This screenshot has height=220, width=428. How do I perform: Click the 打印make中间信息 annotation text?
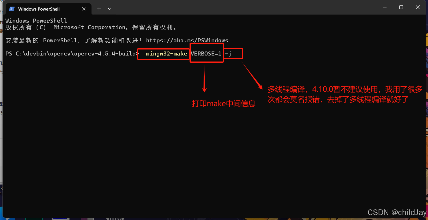pyautogui.click(x=224, y=104)
